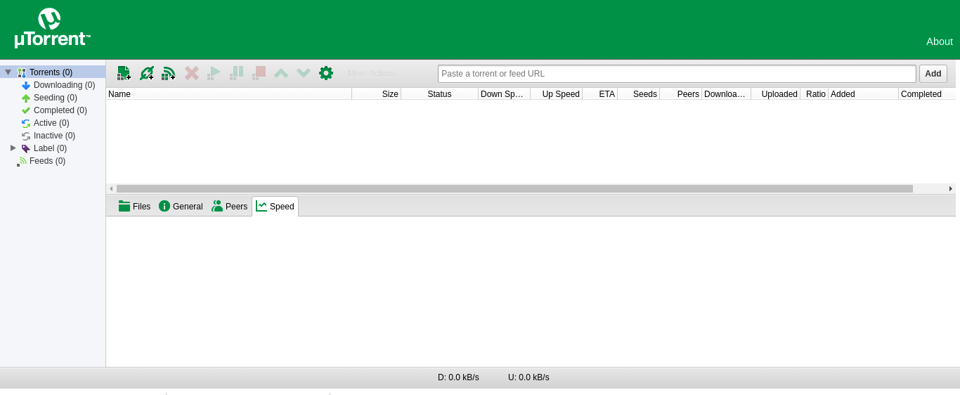Image resolution: width=960 pixels, height=395 pixels.
Task: Switch to the Files tab
Action: coord(135,207)
